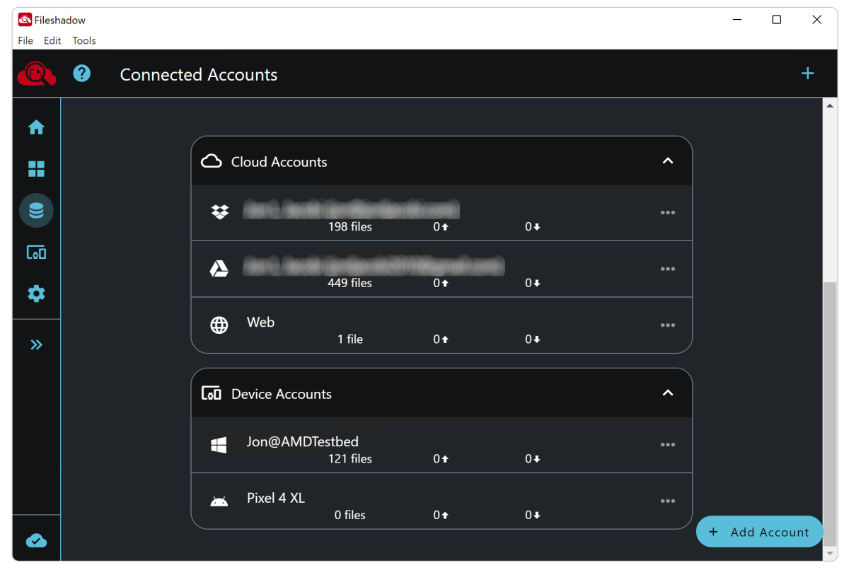Image resolution: width=849 pixels, height=575 pixels.
Task: Click the Windows icon for Jon@AMDTestbed
Action: (219, 445)
